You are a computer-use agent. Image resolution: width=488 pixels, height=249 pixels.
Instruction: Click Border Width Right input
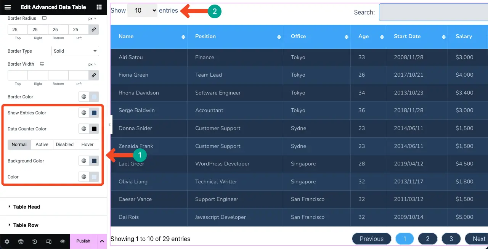(x=38, y=75)
